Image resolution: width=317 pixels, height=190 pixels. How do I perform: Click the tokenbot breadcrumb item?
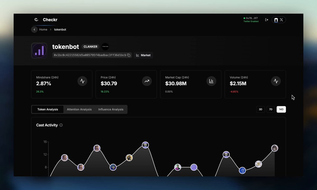point(60,30)
